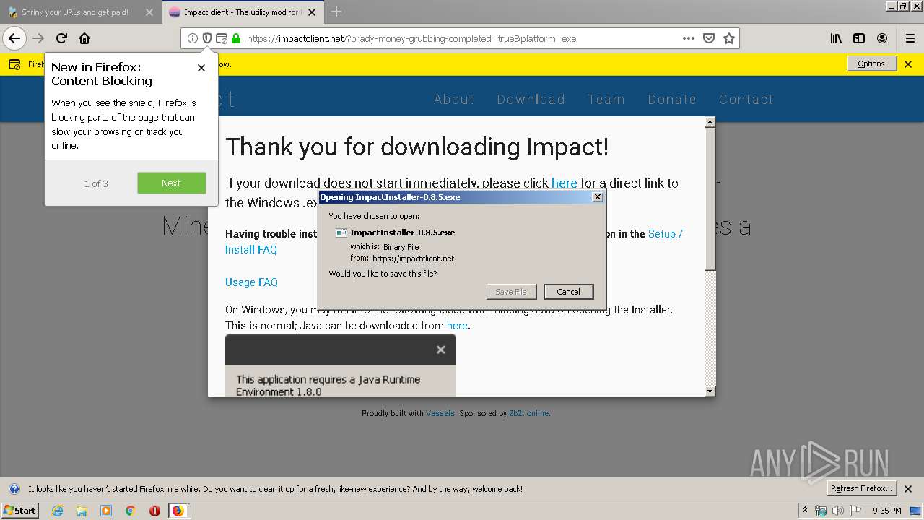Reload the current page
Viewport: 924px width, 520px height.
pyautogui.click(x=61, y=38)
